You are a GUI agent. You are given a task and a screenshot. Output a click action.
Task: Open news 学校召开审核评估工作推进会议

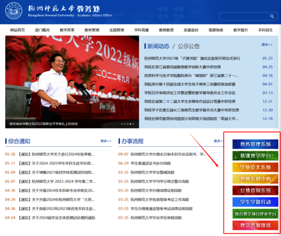[190, 93]
